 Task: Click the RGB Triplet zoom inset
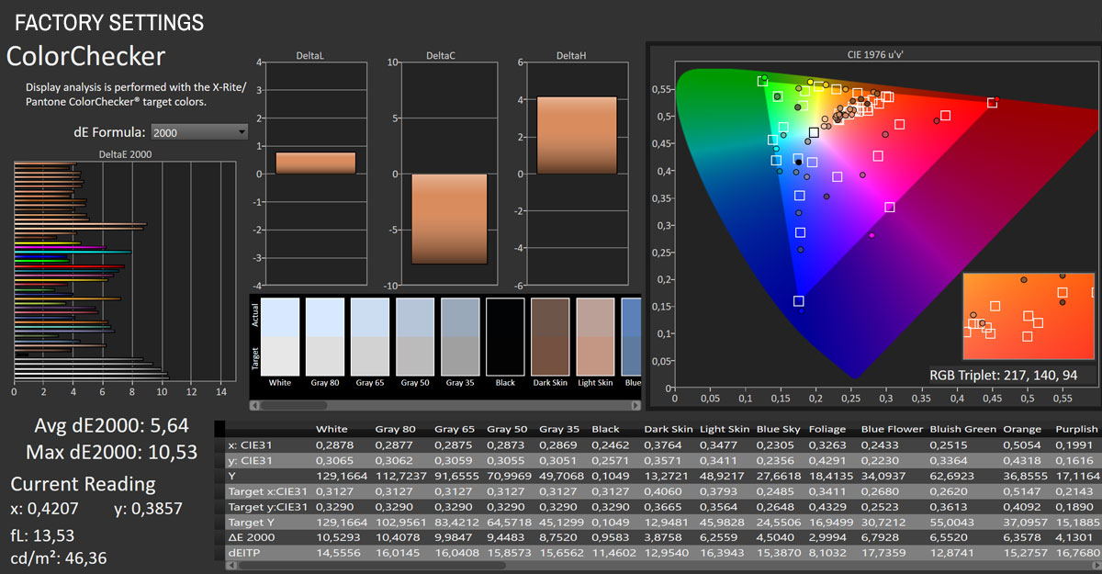[1029, 317]
